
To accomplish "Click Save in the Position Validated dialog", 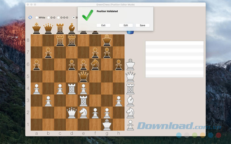I will (x=143, y=25).
